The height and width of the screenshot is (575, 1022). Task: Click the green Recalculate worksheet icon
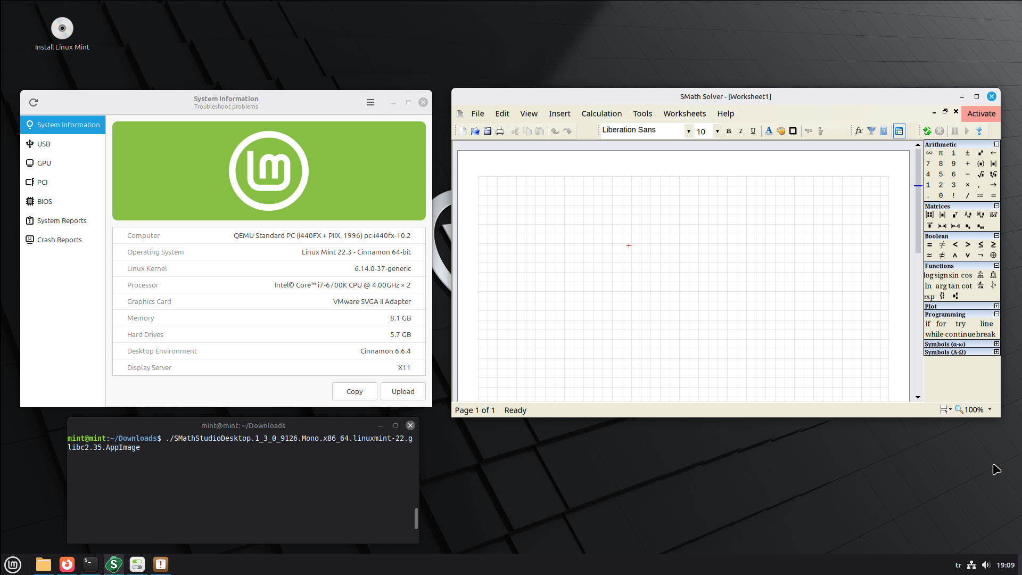(927, 131)
